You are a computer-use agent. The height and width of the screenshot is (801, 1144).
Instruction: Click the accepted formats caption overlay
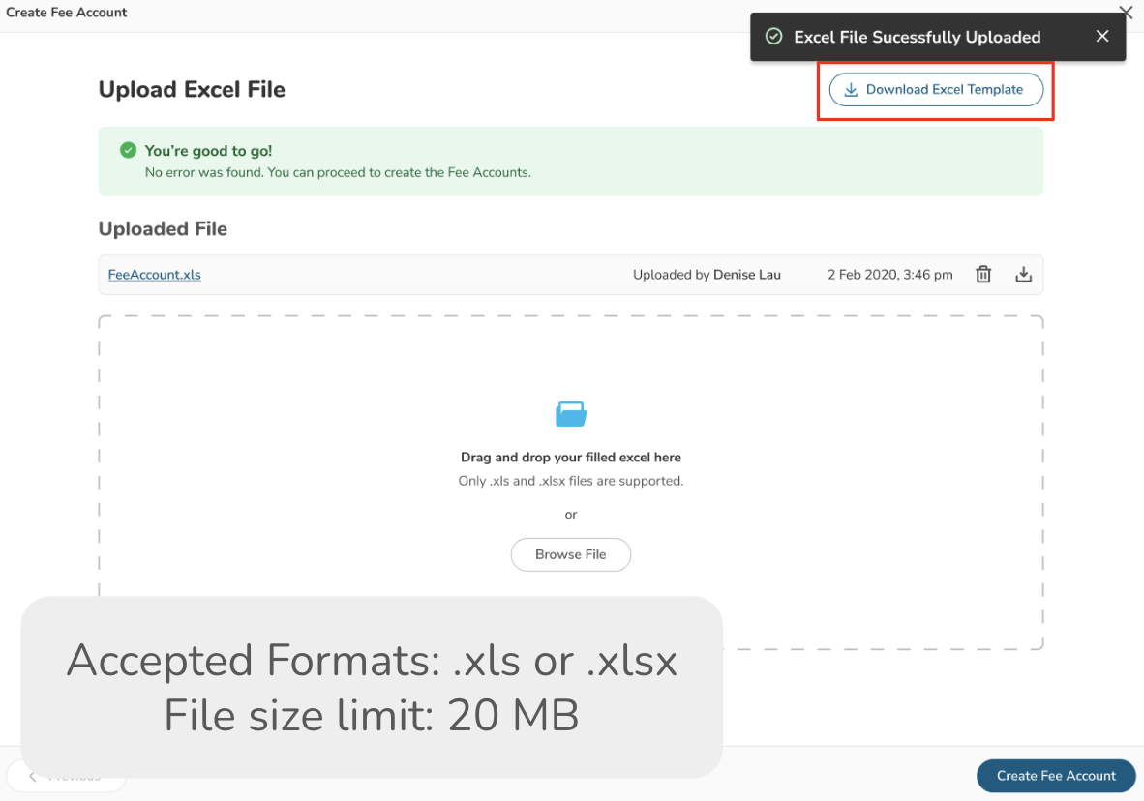click(x=372, y=687)
